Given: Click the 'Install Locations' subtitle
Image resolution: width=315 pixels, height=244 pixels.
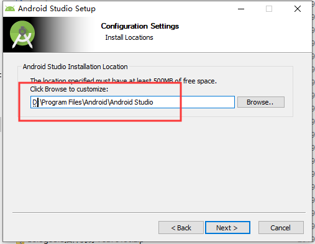Looking at the screenshot, I should pyautogui.click(x=129, y=37).
